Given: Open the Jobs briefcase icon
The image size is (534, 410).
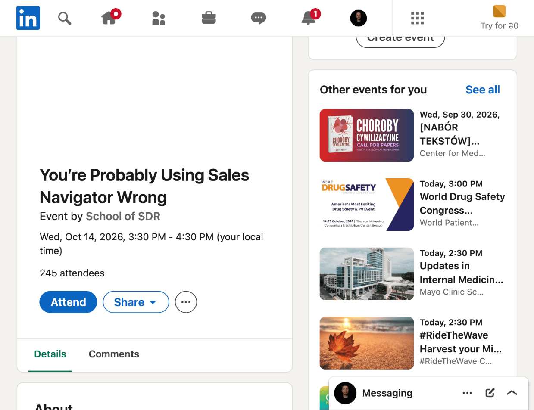Looking at the screenshot, I should (x=209, y=18).
